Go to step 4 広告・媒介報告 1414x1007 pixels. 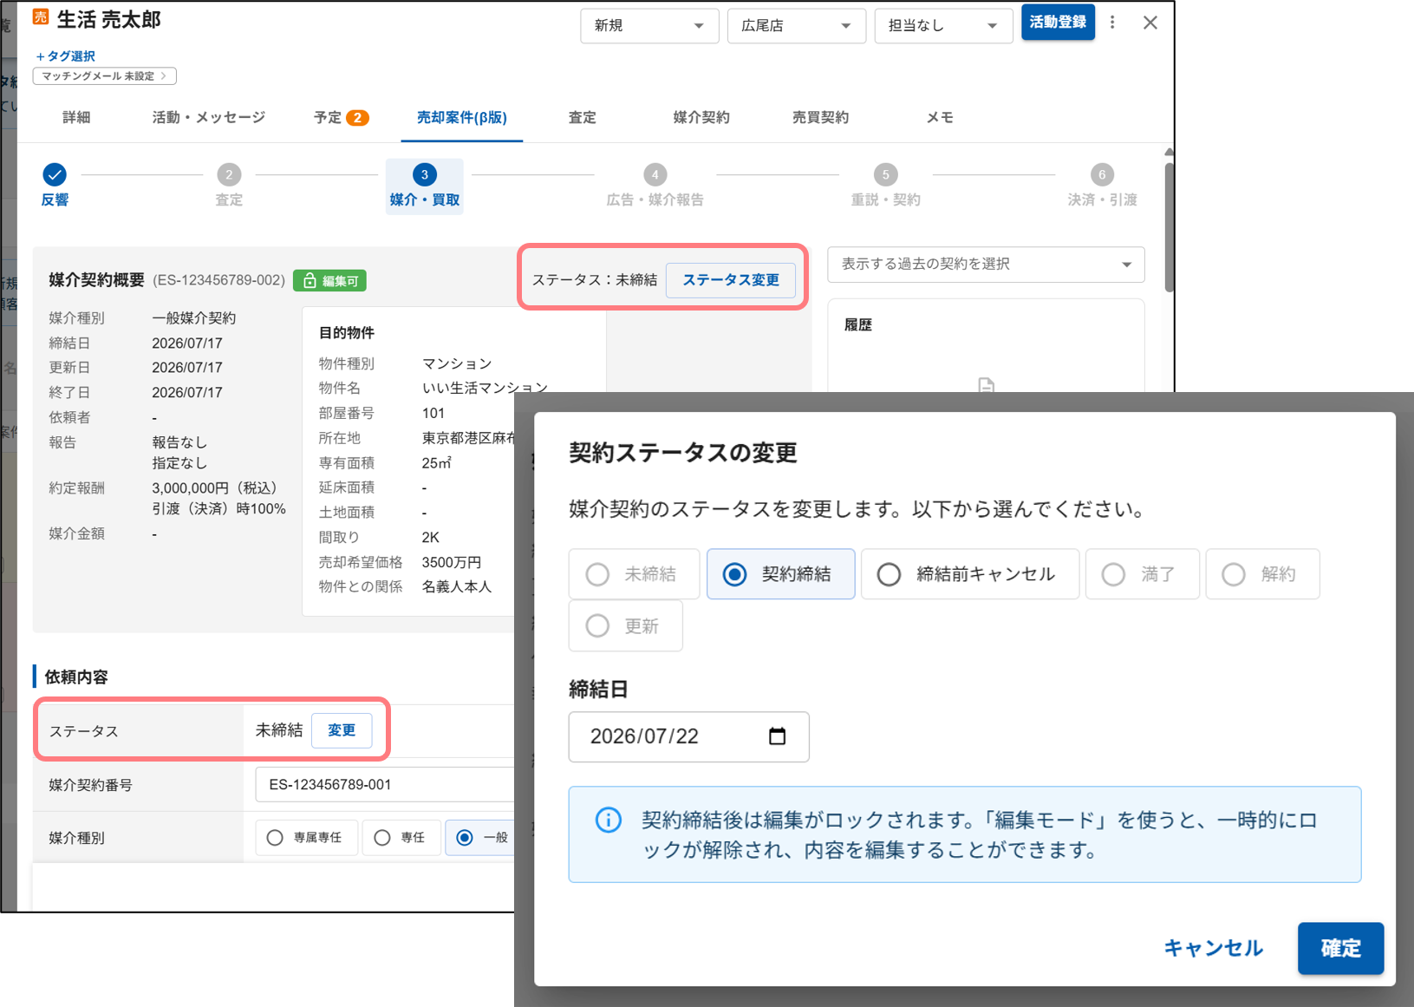pos(655,186)
